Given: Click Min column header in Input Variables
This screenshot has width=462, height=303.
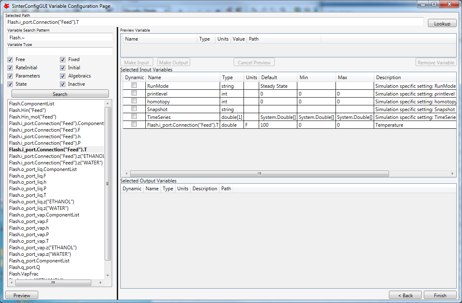Looking at the screenshot, I should [x=317, y=77].
